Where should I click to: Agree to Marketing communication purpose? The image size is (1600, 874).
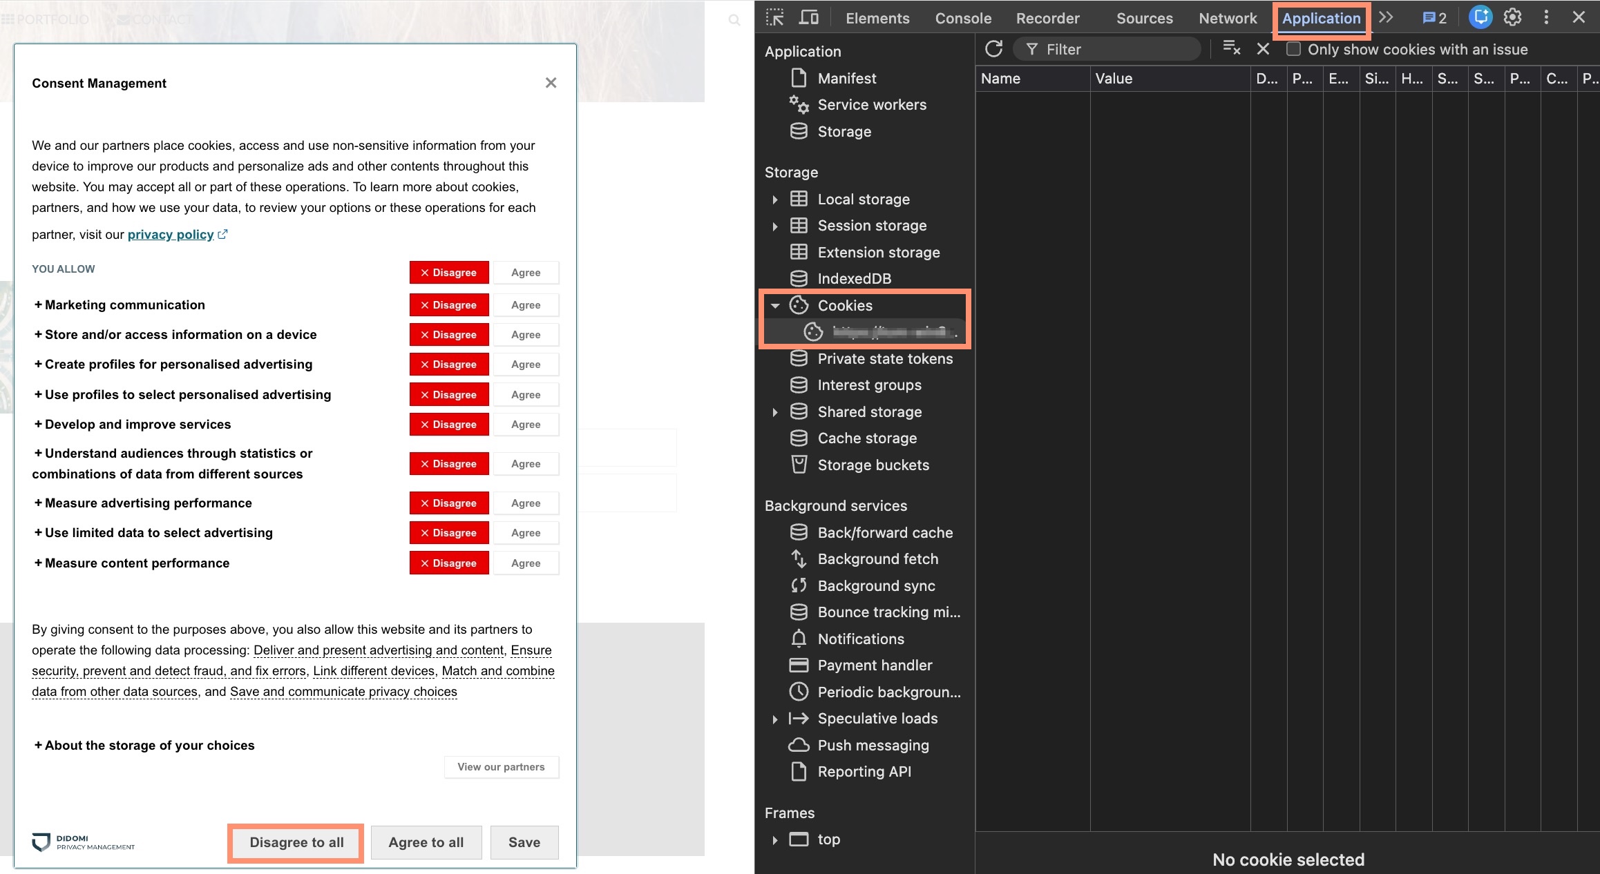tap(526, 305)
